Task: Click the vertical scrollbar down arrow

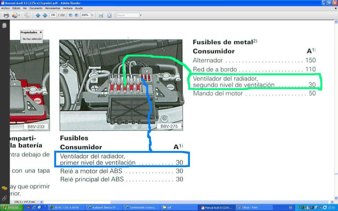Action: 336,198
